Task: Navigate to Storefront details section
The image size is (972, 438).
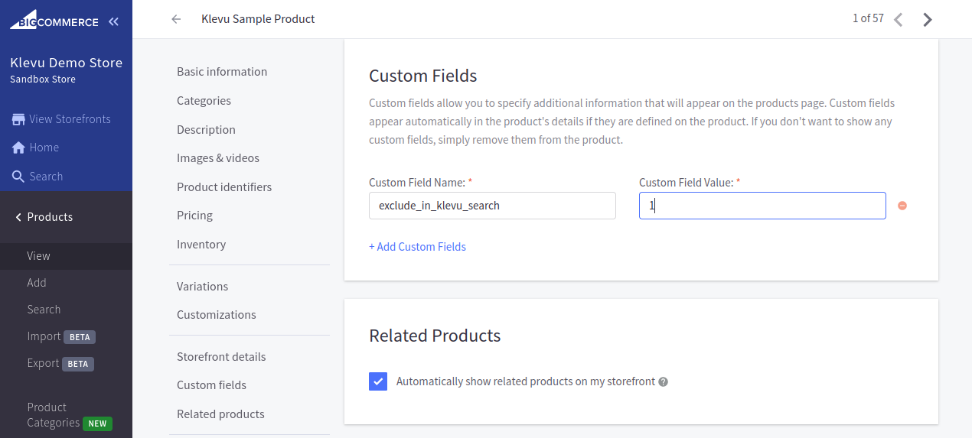Action: [221, 357]
